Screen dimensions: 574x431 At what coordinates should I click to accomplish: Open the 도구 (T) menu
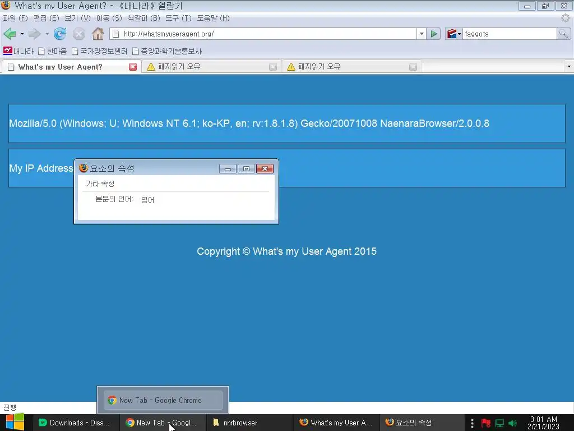point(178,19)
